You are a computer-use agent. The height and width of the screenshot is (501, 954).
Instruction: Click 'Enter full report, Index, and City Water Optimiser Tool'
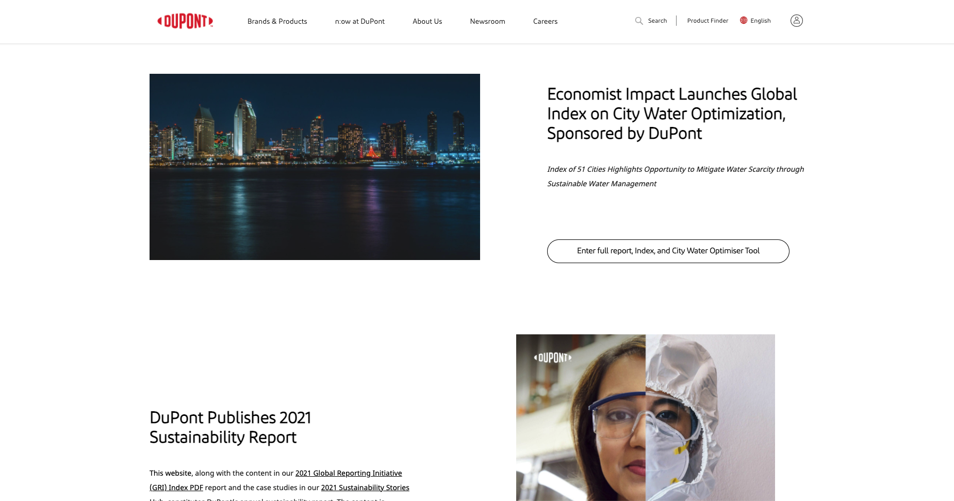(x=668, y=251)
